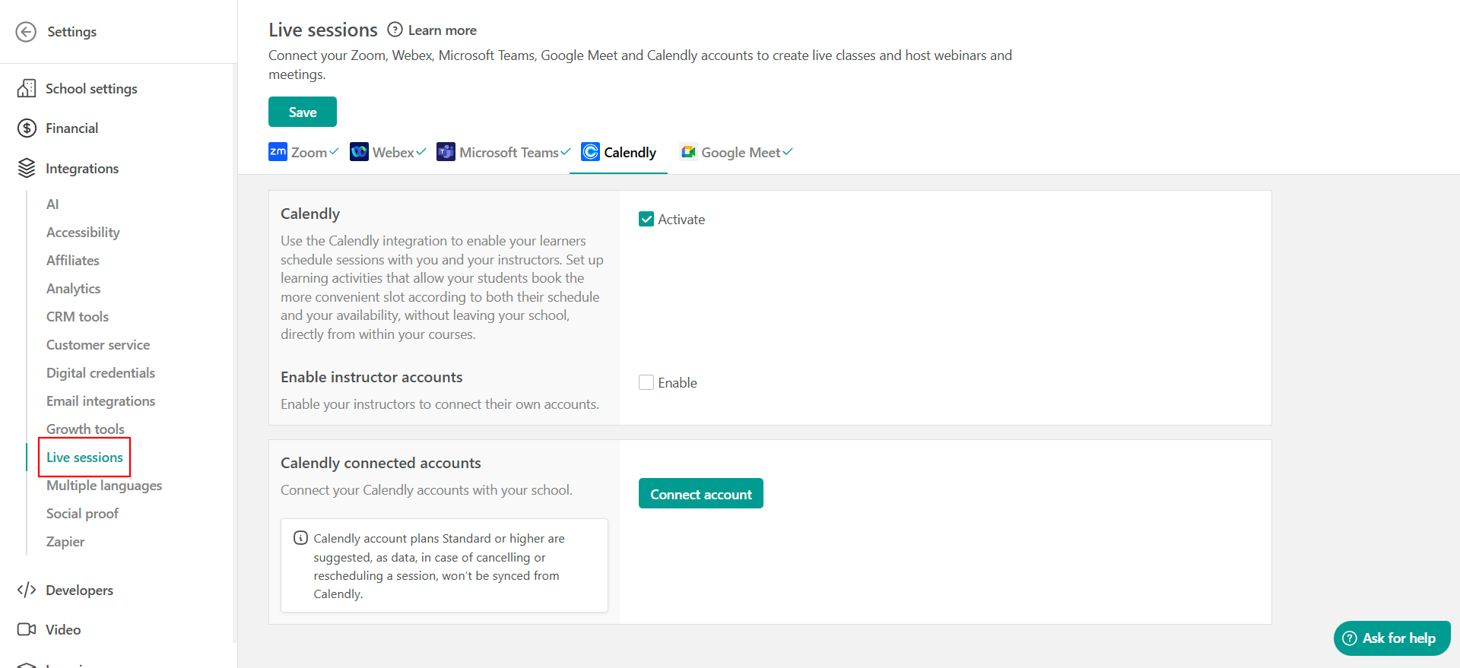
Task: Expand the Video section
Action: pyautogui.click(x=63, y=630)
